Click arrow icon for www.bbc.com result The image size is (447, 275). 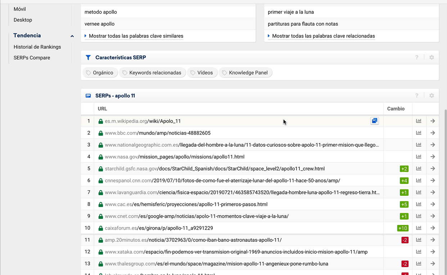(x=433, y=133)
